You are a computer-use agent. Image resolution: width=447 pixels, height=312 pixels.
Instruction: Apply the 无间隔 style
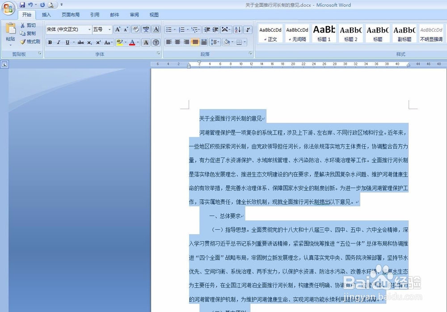[297, 34]
